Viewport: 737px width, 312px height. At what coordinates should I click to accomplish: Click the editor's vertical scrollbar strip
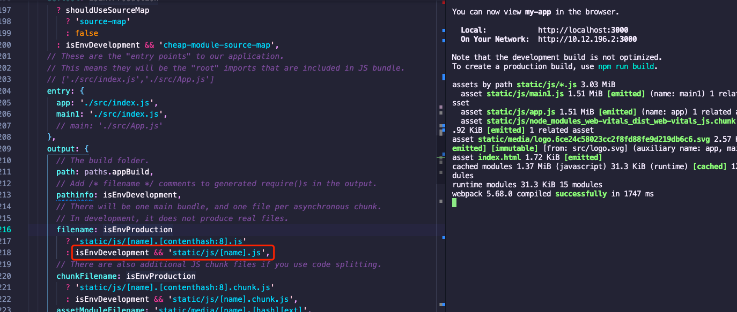pyautogui.click(x=441, y=156)
